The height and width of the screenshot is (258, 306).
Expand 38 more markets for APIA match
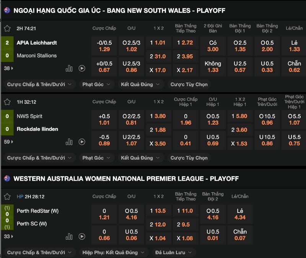coord(8,68)
